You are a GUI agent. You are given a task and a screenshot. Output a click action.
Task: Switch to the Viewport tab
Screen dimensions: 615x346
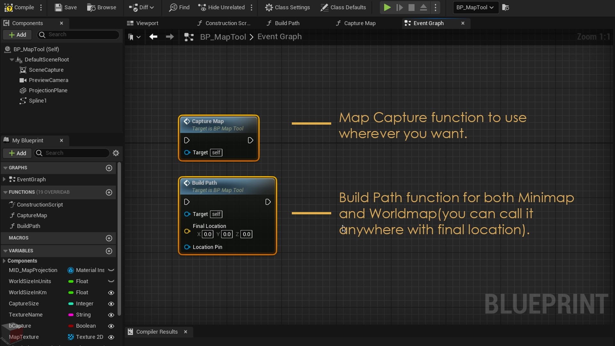(147, 23)
